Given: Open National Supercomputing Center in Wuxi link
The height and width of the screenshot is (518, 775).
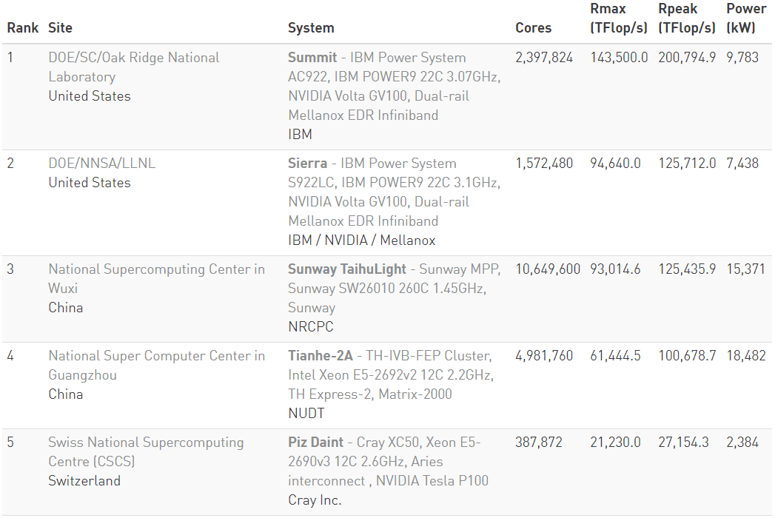Looking at the screenshot, I should coord(157,279).
